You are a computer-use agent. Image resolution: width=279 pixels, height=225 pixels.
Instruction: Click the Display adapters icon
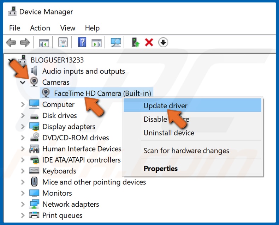(34, 126)
